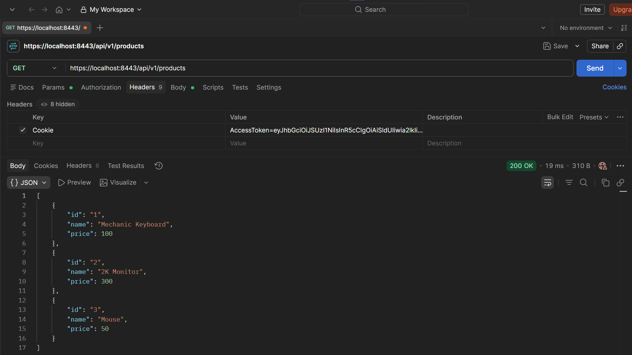Go back with the left arrow icon

31,10
